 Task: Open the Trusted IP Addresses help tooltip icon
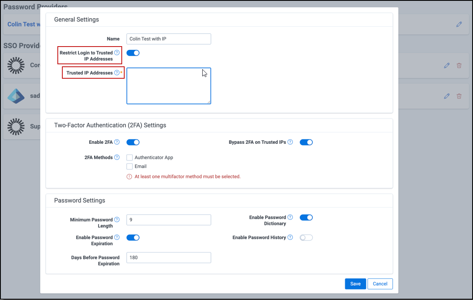(x=117, y=73)
